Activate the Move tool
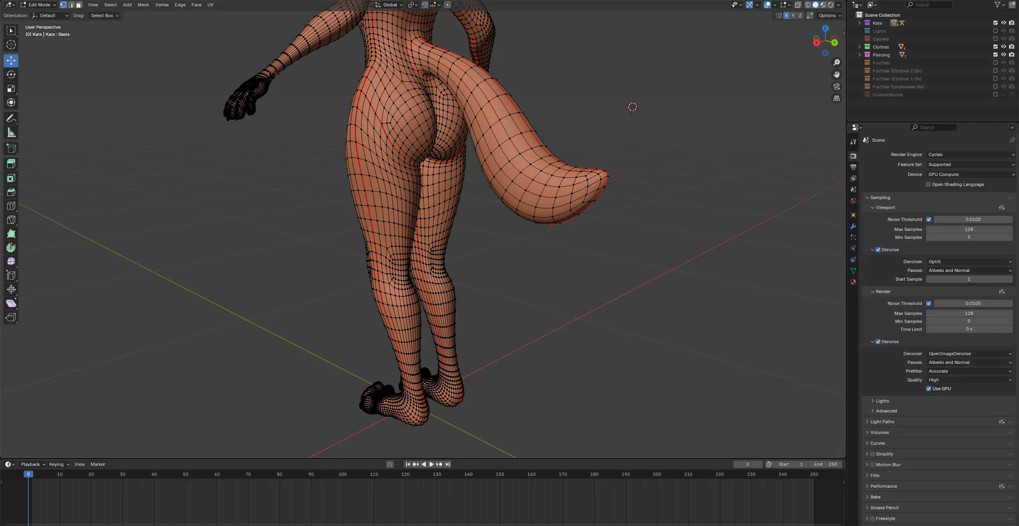 click(11, 61)
